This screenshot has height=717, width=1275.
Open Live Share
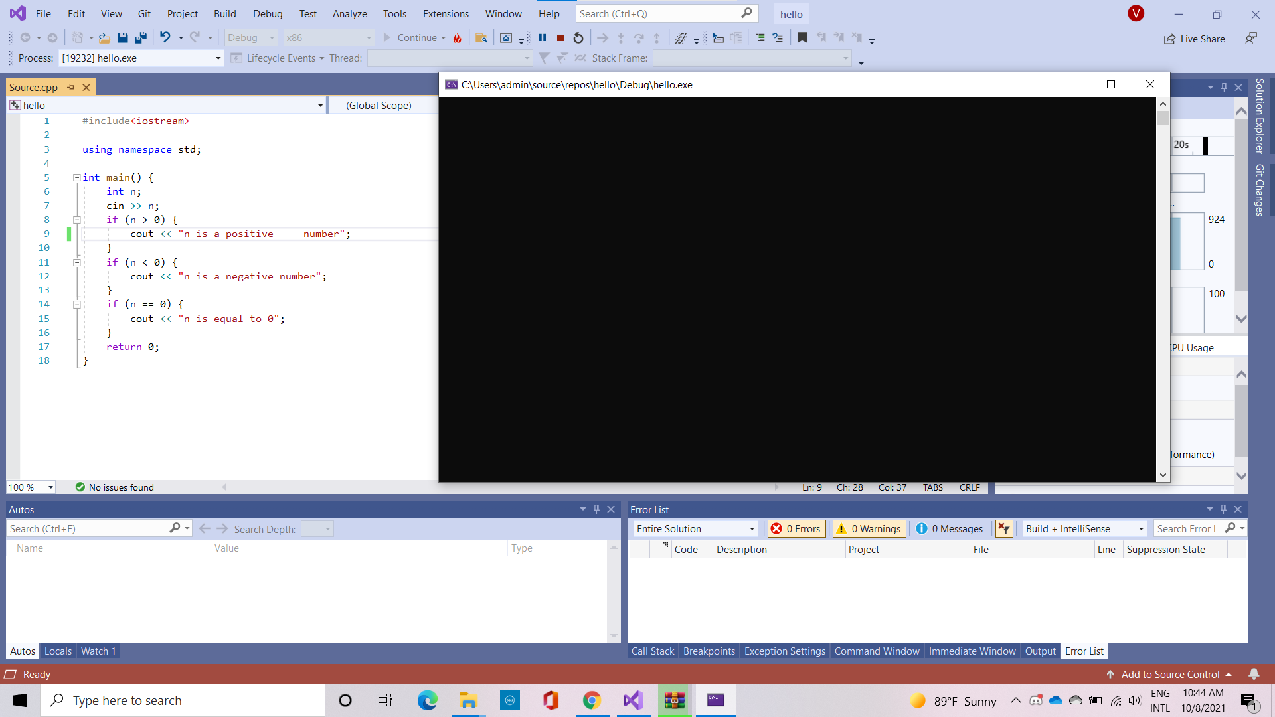pos(1195,39)
